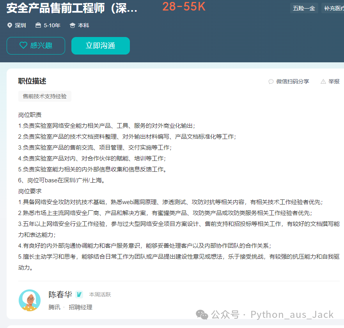Select the 五险一金 benefit tag
This screenshot has width=344, height=328.
coord(304,8)
